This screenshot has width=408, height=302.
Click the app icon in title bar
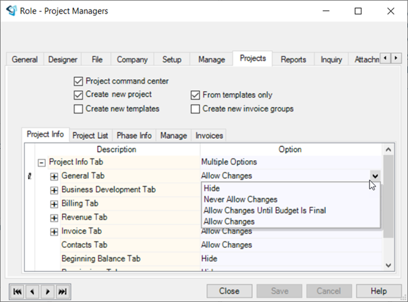pos(11,11)
